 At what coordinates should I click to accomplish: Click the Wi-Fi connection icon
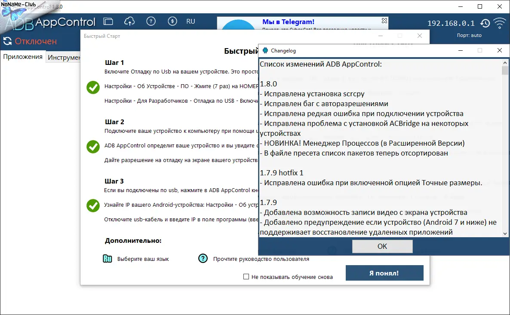[500, 23]
